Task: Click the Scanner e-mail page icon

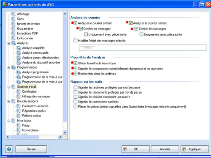Action: coord(14,87)
